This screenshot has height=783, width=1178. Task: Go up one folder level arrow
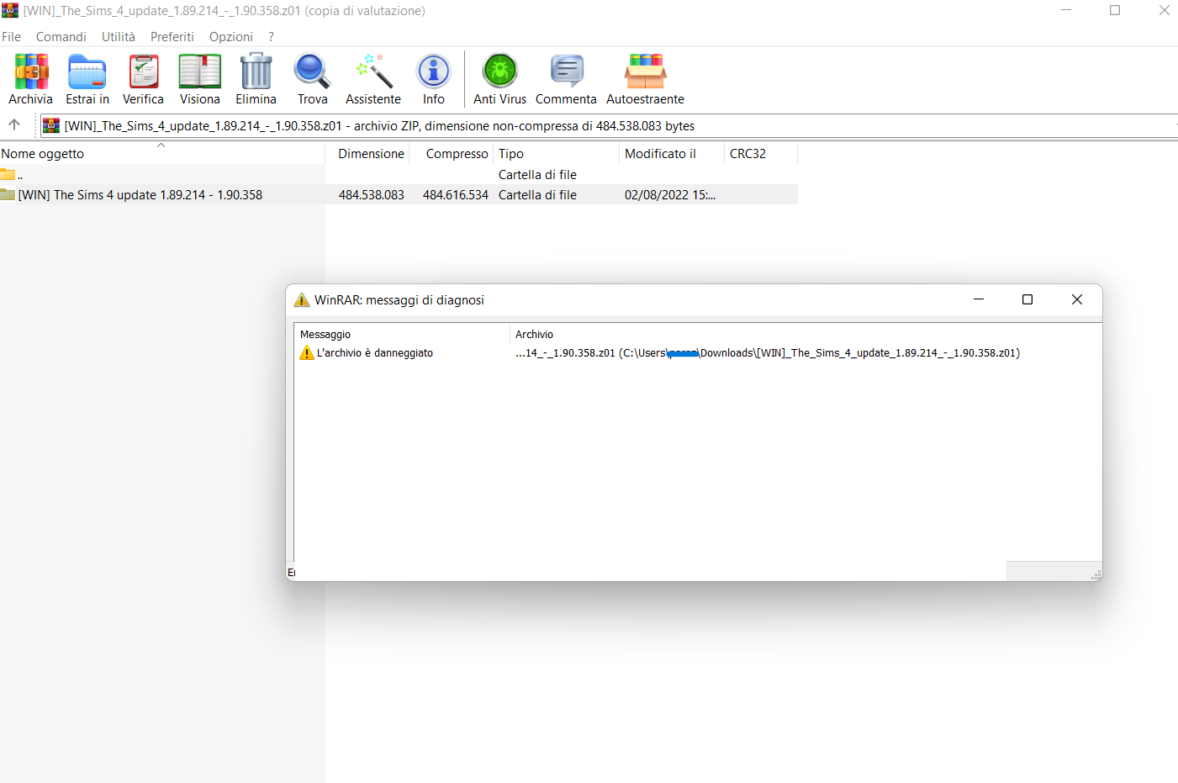pos(14,124)
